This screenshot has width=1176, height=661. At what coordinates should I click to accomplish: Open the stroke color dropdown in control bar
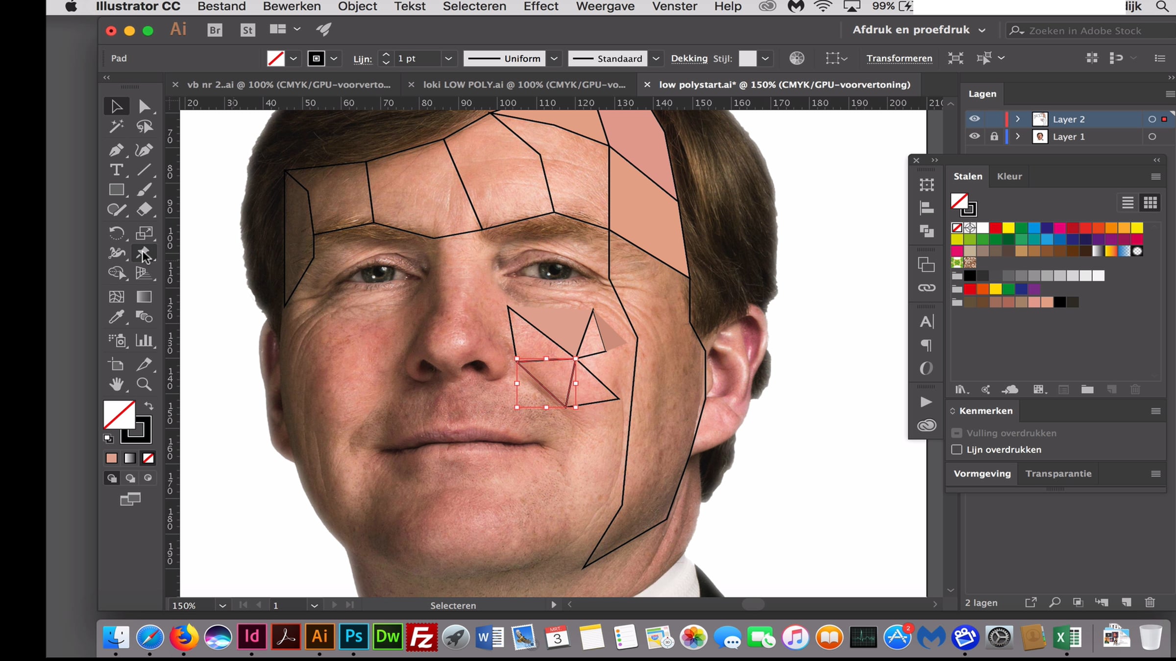[x=334, y=59]
